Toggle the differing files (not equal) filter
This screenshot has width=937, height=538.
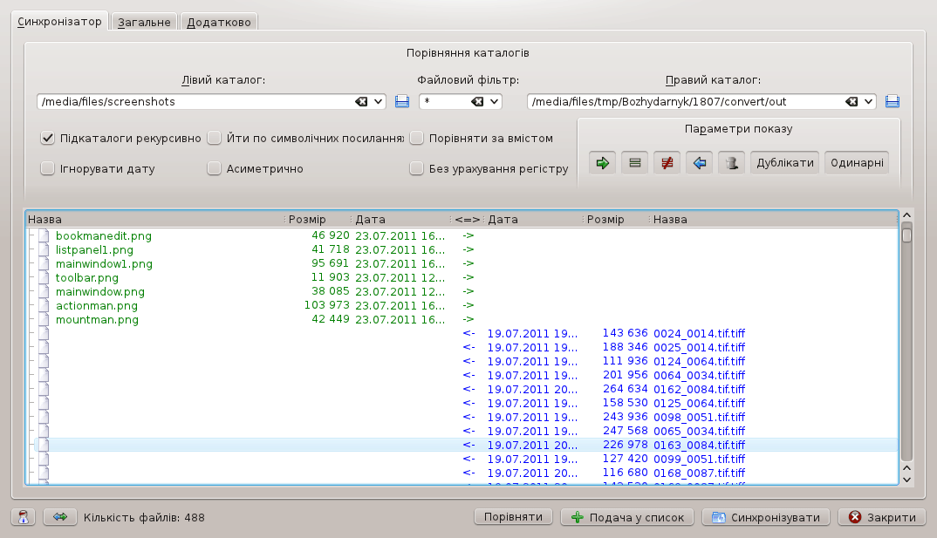click(x=667, y=162)
